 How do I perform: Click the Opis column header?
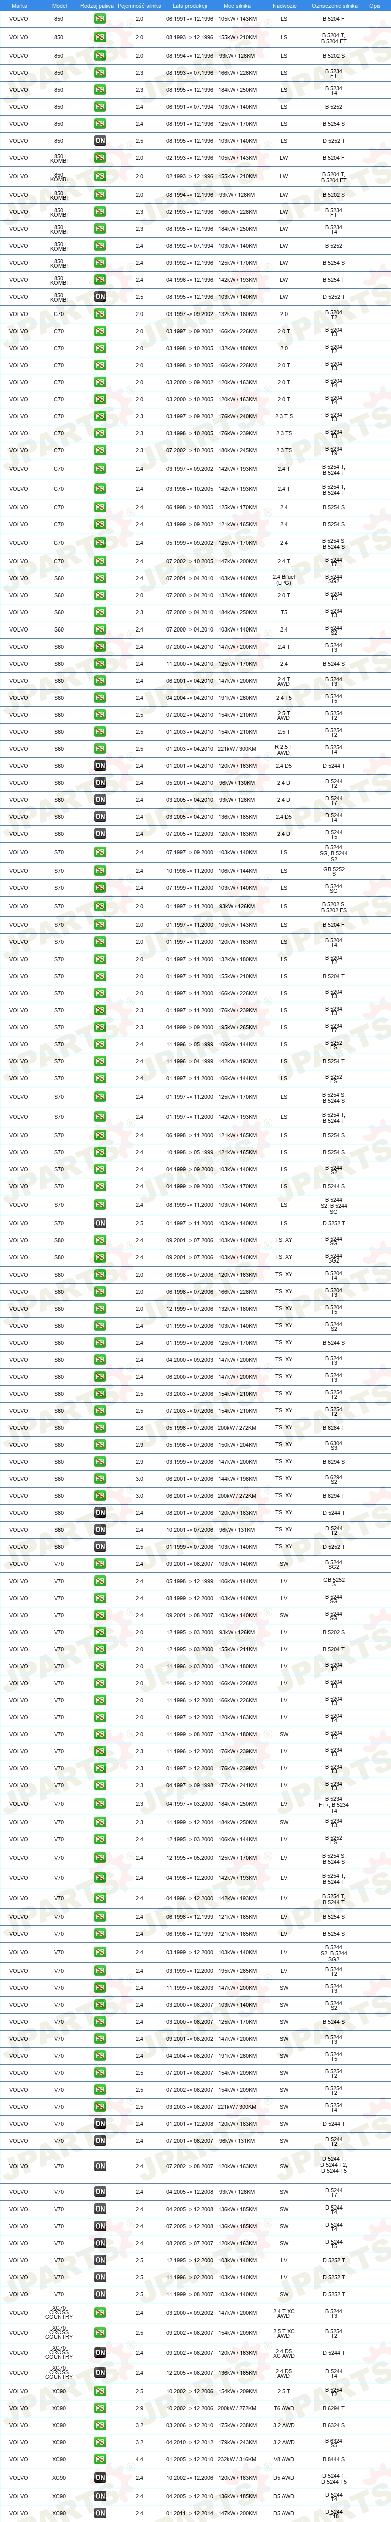375,5
